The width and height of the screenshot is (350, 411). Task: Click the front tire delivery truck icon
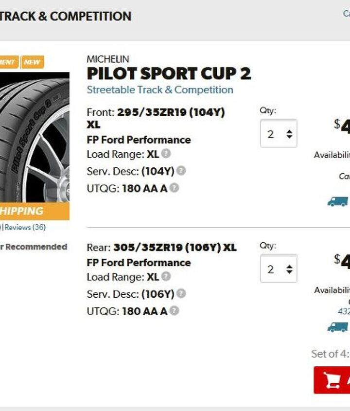pyautogui.click(x=338, y=201)
